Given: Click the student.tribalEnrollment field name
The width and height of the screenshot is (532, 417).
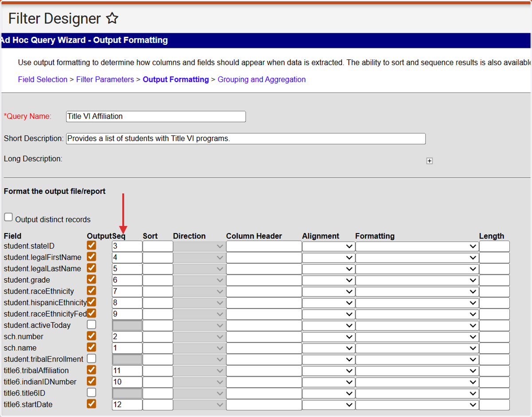Looking at the screenshot, I should tap(43, 359).
